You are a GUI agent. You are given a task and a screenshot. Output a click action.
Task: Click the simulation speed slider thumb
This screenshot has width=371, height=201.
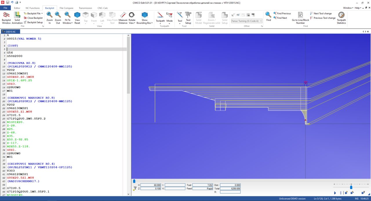tap(351, 187)
